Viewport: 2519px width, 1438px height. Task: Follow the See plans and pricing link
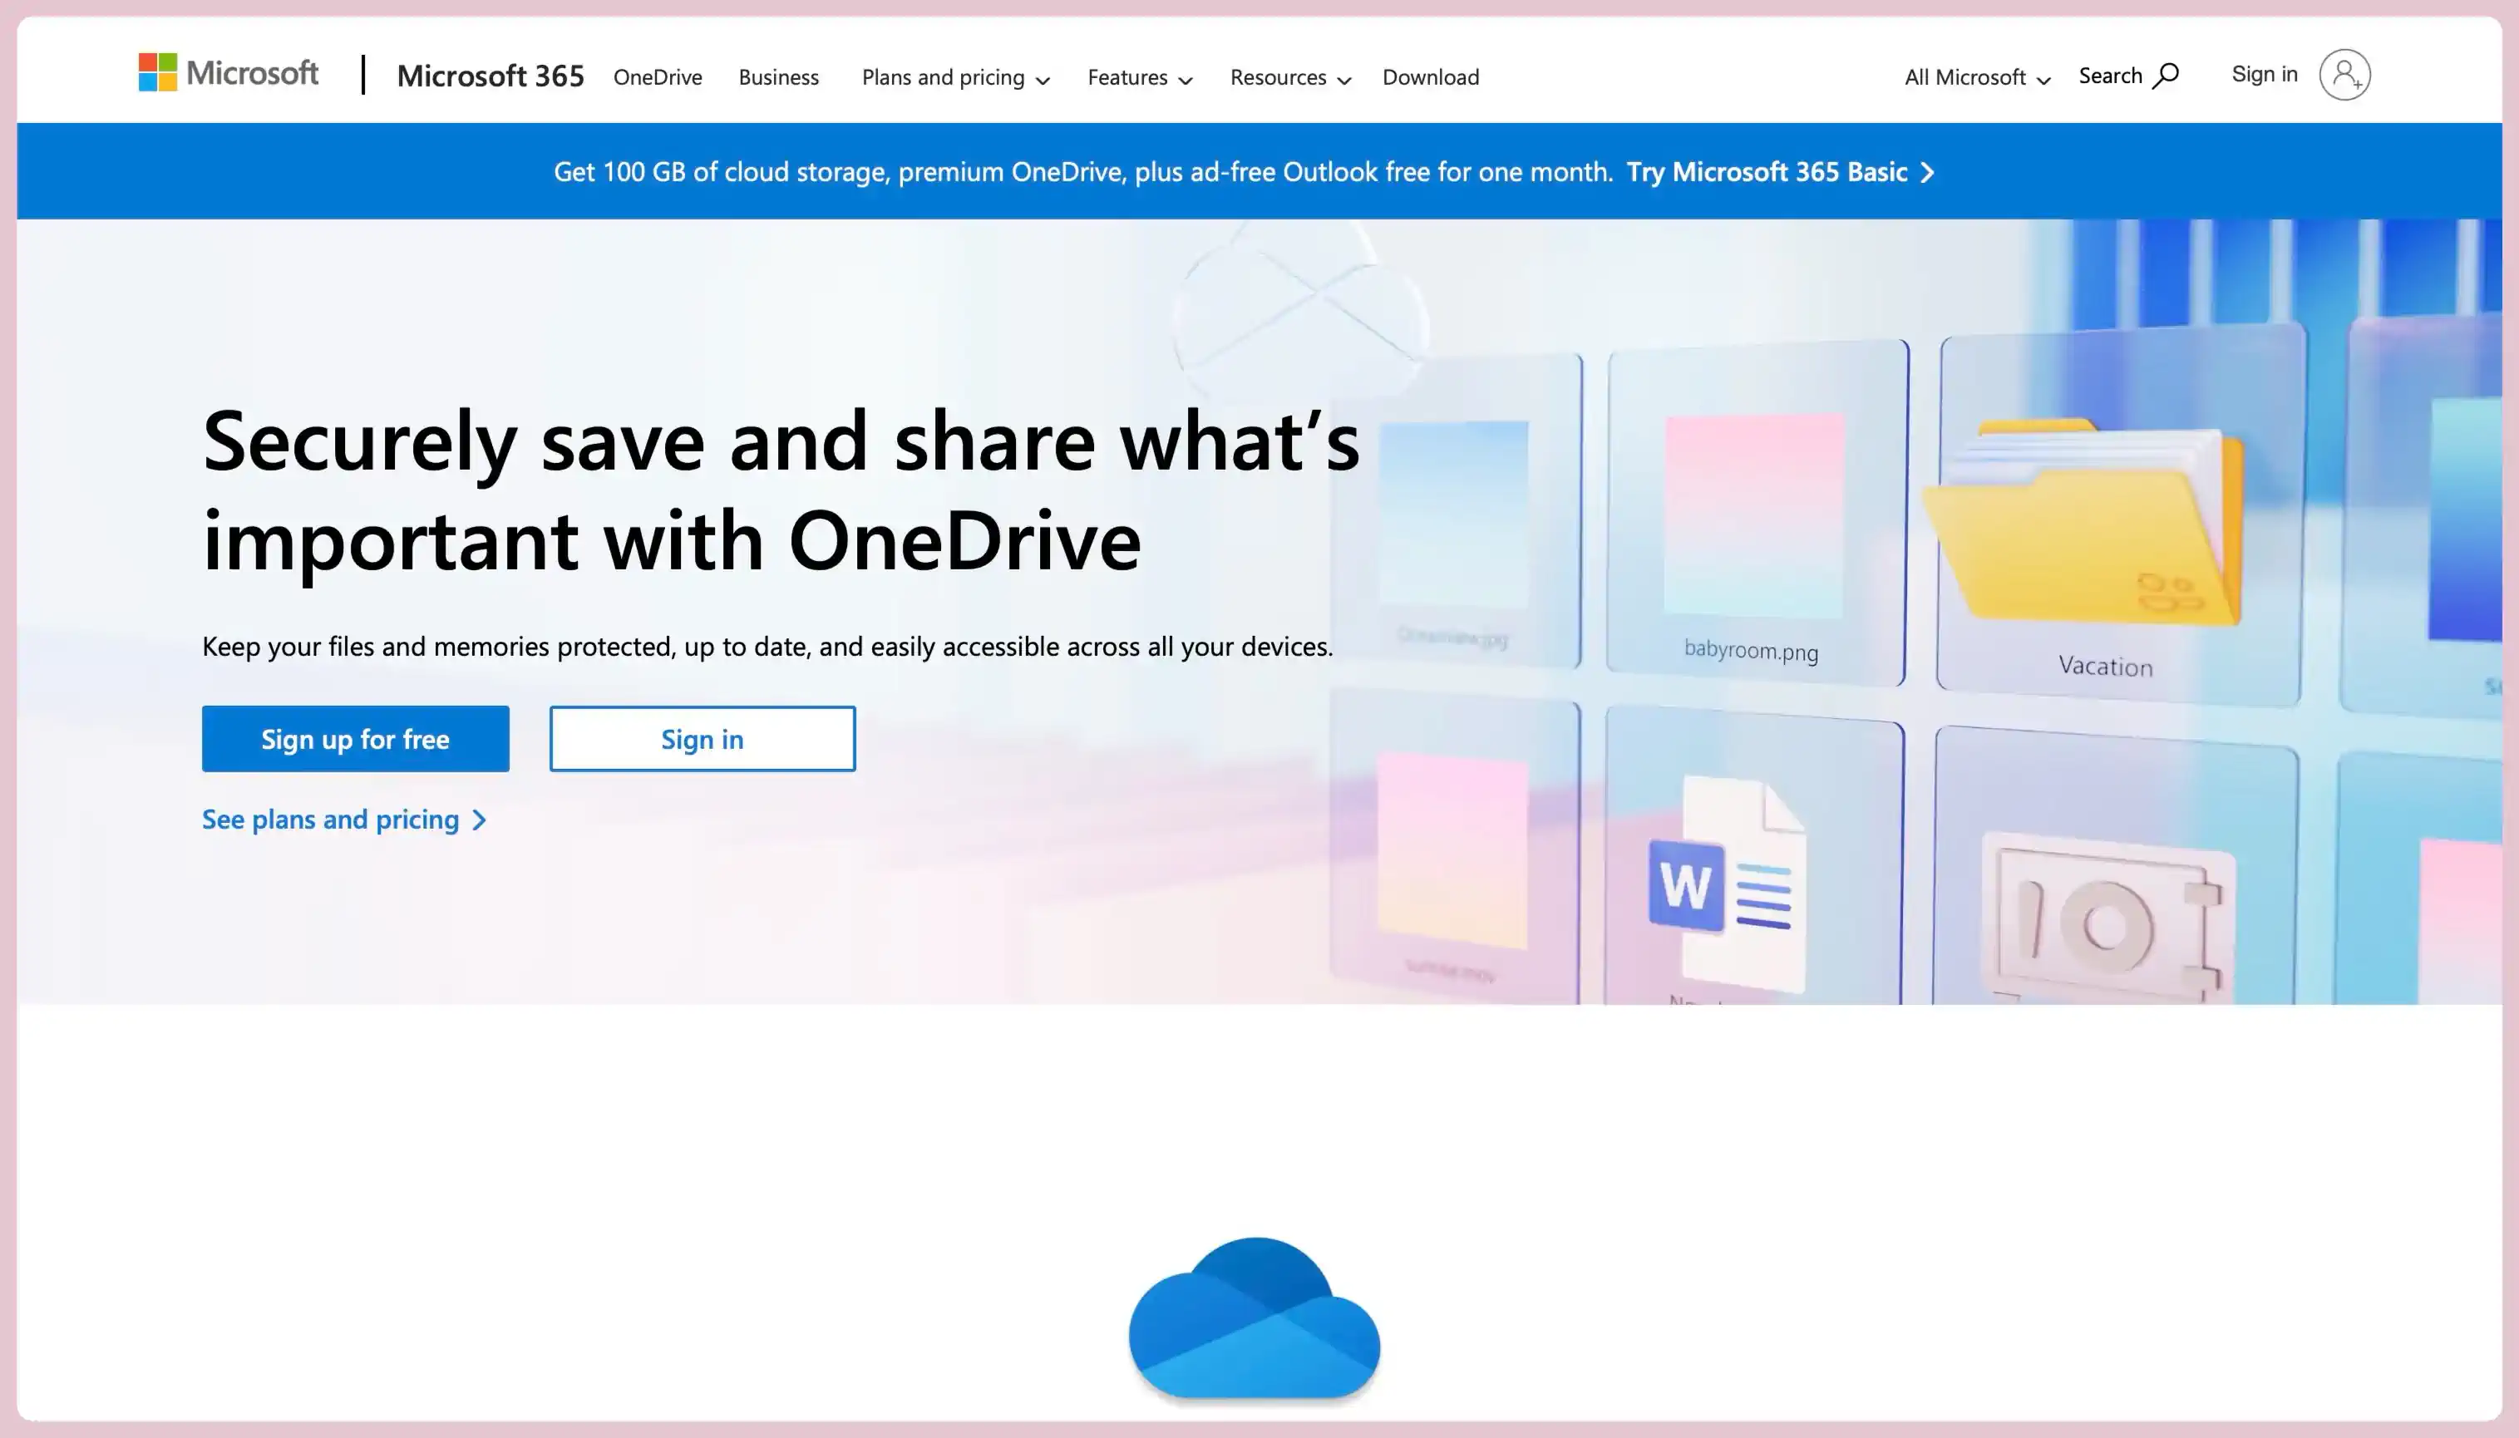[344, 820]
